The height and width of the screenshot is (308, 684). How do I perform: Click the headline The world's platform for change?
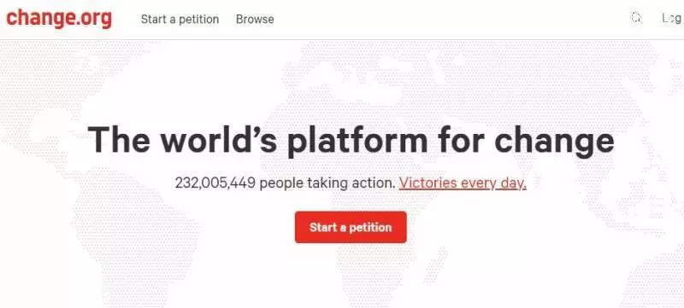pos(351,139)
